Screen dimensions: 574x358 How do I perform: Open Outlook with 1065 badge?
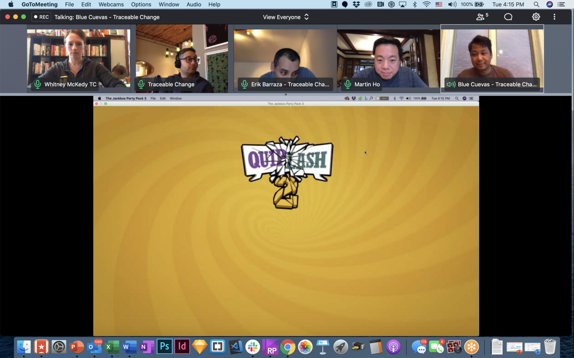tap(94, 347)
